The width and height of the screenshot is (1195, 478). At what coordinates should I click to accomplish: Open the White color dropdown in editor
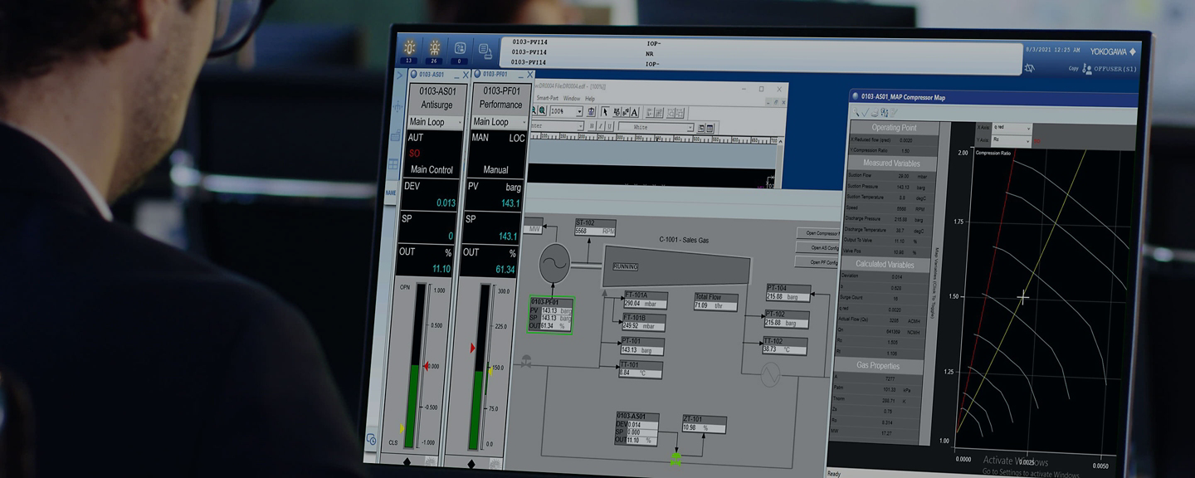pyautogui.click(x=656, y=128)
